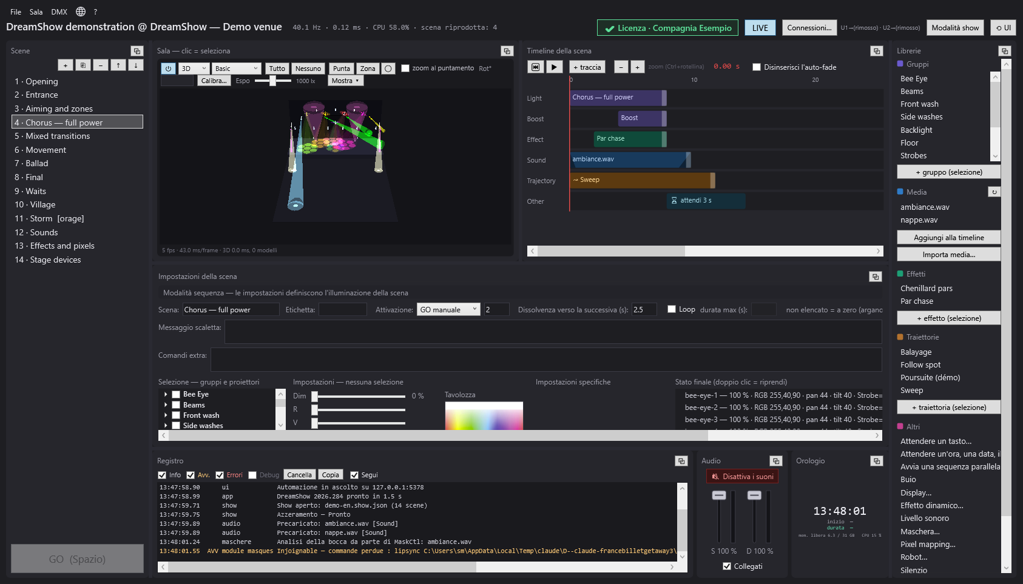Uncheck Collegati in Audio panel
The width and height of the screenshot is (1023, 584).
pos(727,566)
